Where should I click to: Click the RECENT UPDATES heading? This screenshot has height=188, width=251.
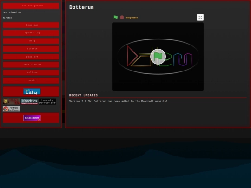(x=83, y=95)
